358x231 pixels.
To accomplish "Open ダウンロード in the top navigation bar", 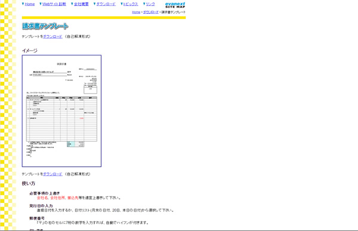I will (x=106, y=4).
